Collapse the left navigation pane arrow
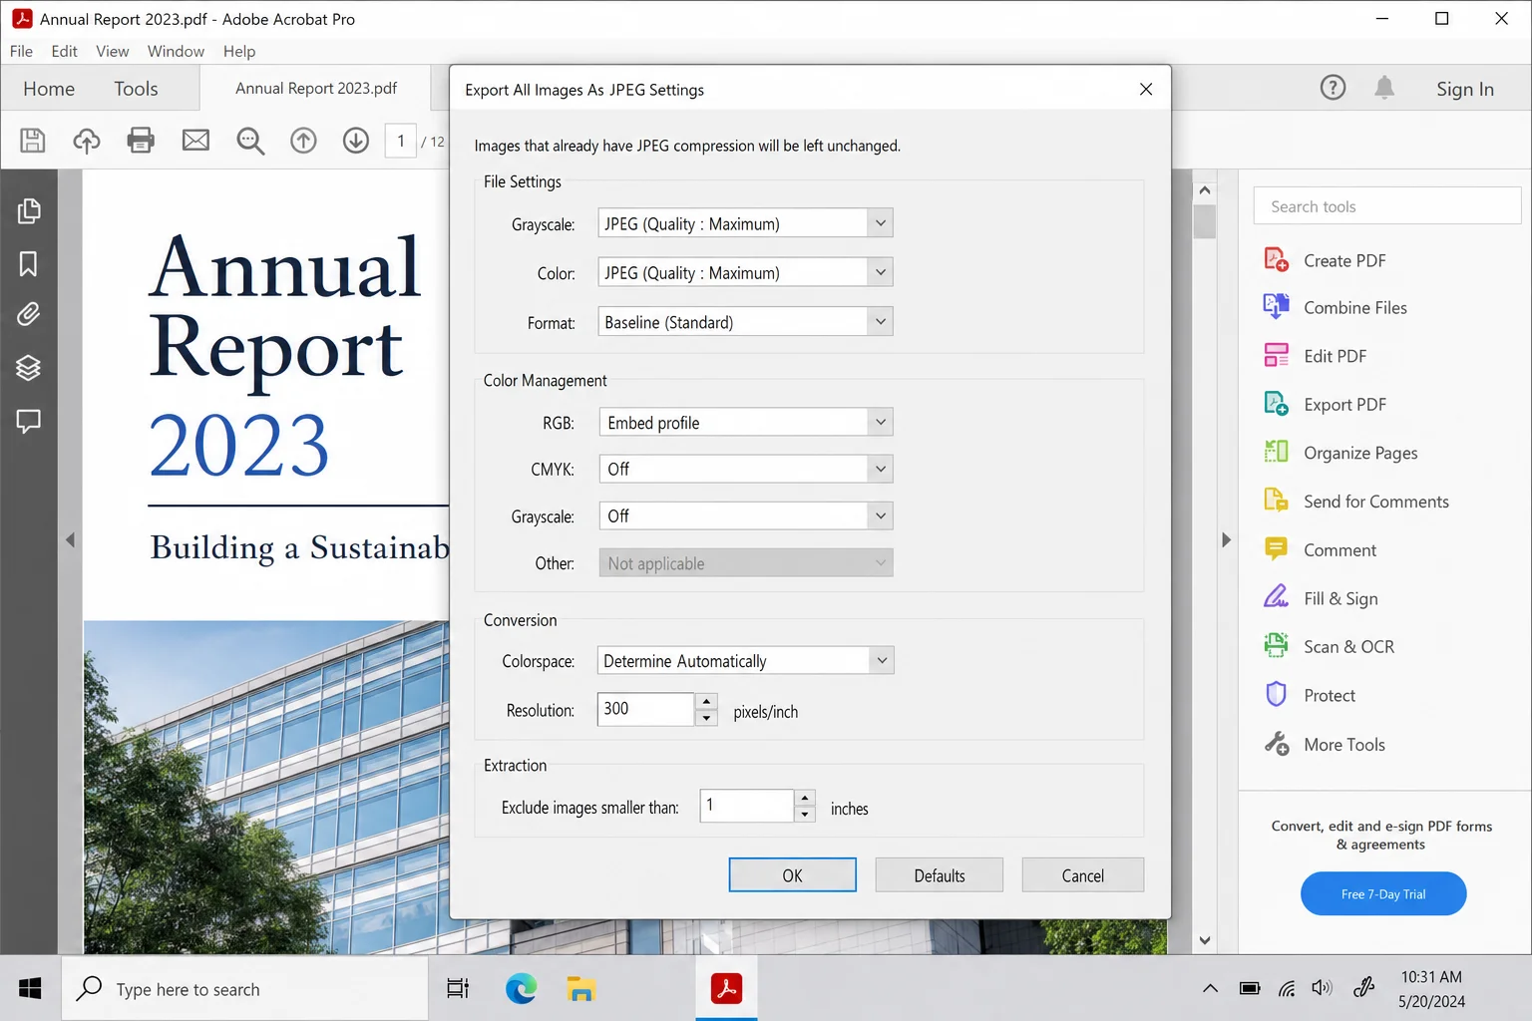The image size is (1532, 1021). click(70, 540)
